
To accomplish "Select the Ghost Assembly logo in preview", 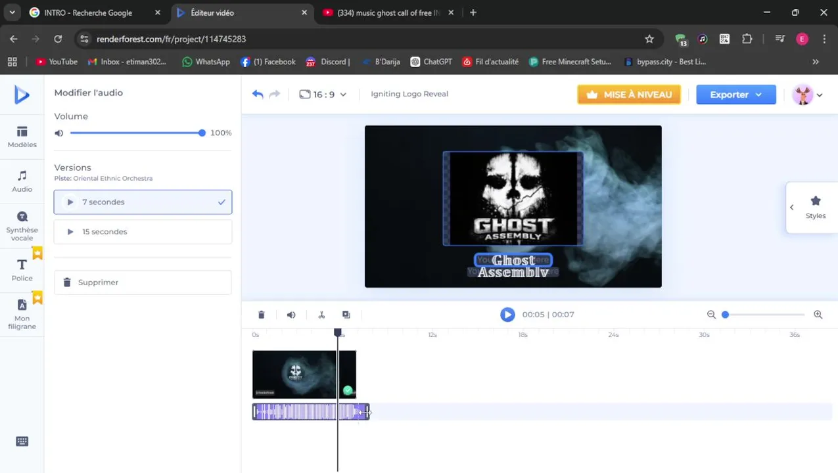I will pos(513,198).
